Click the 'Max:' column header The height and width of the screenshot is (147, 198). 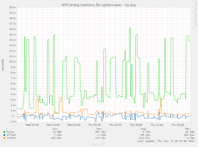[x=188, y=129]
